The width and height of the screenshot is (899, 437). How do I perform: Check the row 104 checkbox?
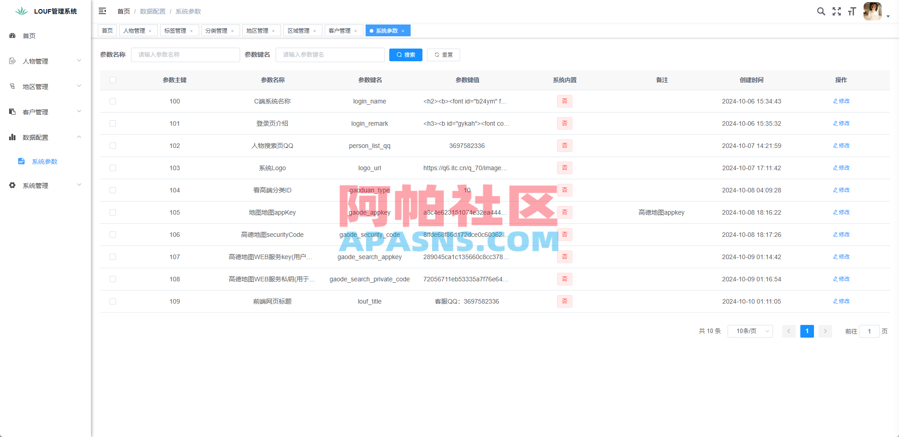point(113,190)
